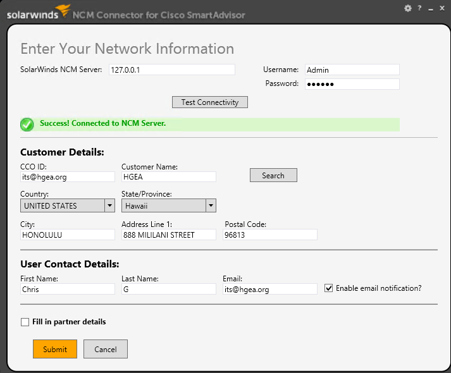Focus the Password field
The width and height of the screenshot is (451, 373).
point(352,84)
